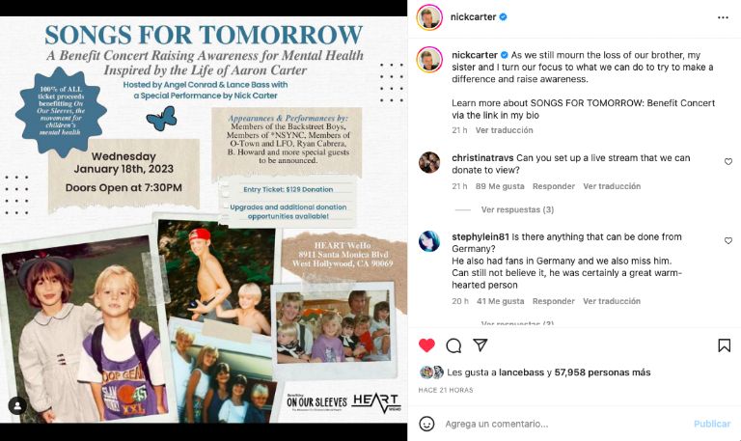Click the comment speech bubble icon

coord(453,345)
